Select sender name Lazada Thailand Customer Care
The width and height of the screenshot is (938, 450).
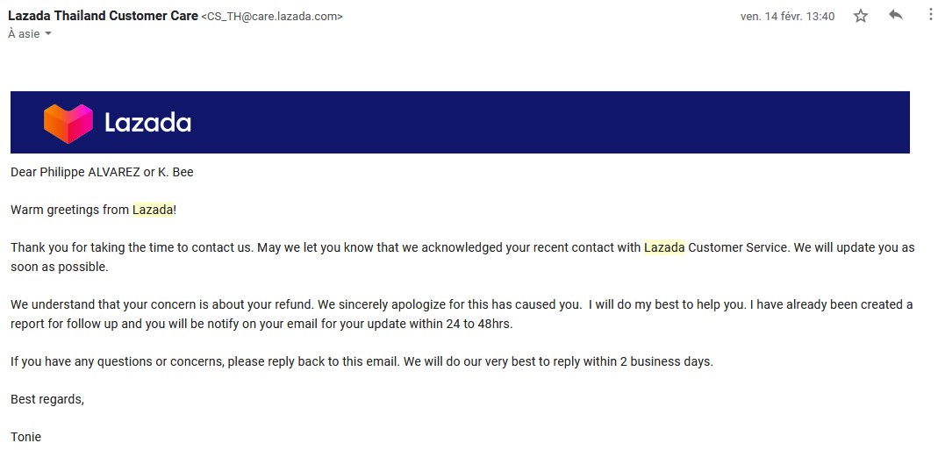click(x=103, y=16)
